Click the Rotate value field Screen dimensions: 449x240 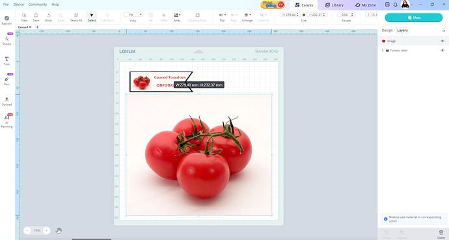[x=346, y=14]
